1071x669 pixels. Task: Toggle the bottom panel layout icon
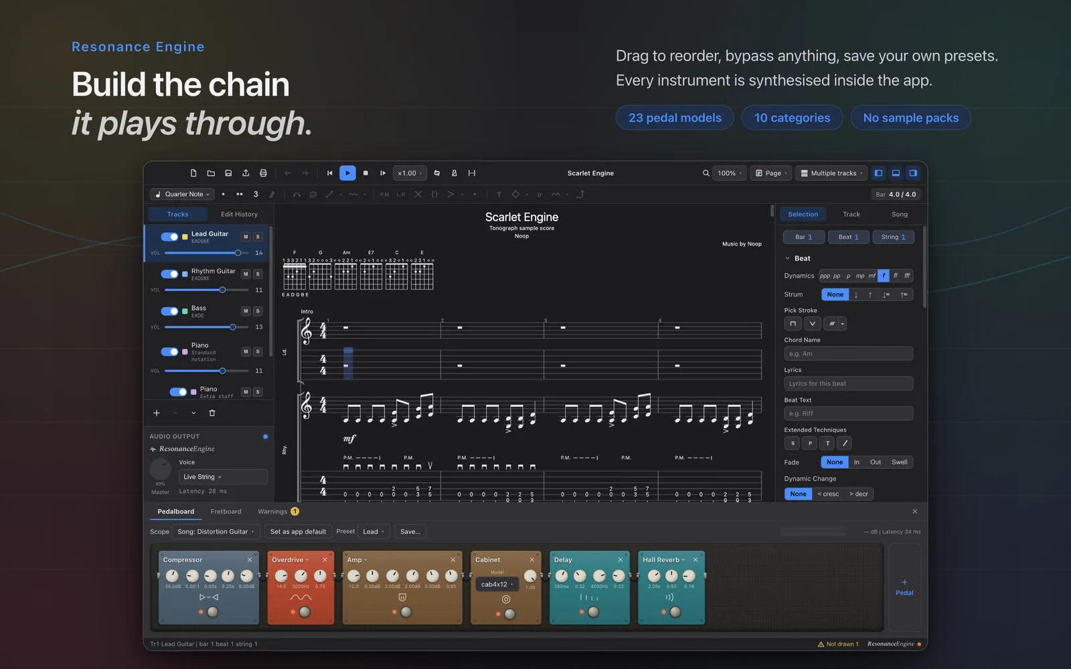(896, 173)
